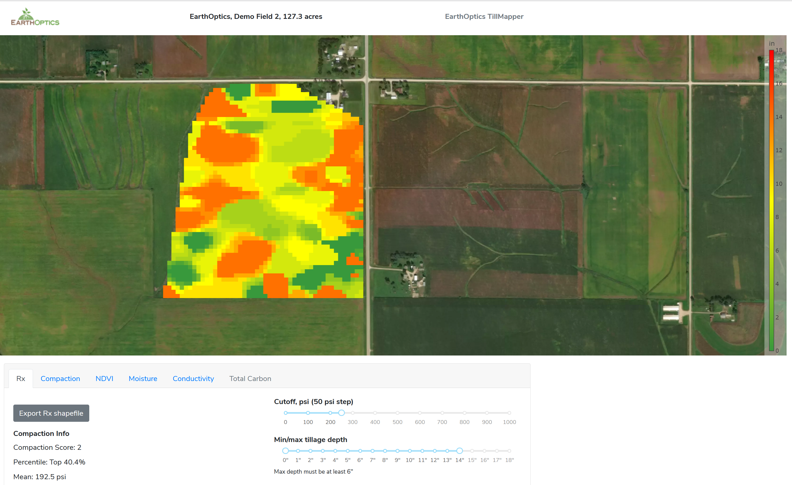Open the Compaction tab
This screenshot has height=485, width=792.
(60, 379)
